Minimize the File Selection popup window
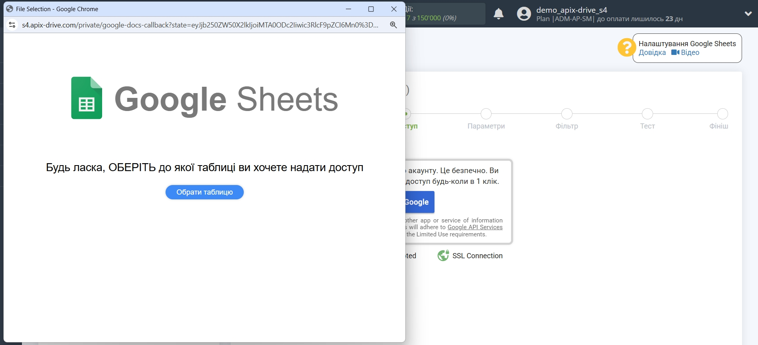 [x=348, y=9]
